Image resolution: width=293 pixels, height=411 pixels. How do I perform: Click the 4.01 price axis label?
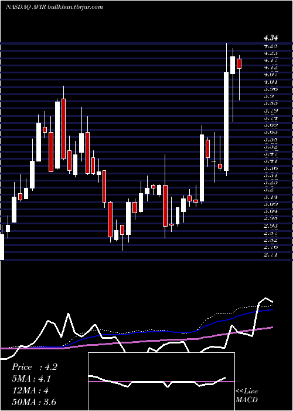[x=271, y=82]
